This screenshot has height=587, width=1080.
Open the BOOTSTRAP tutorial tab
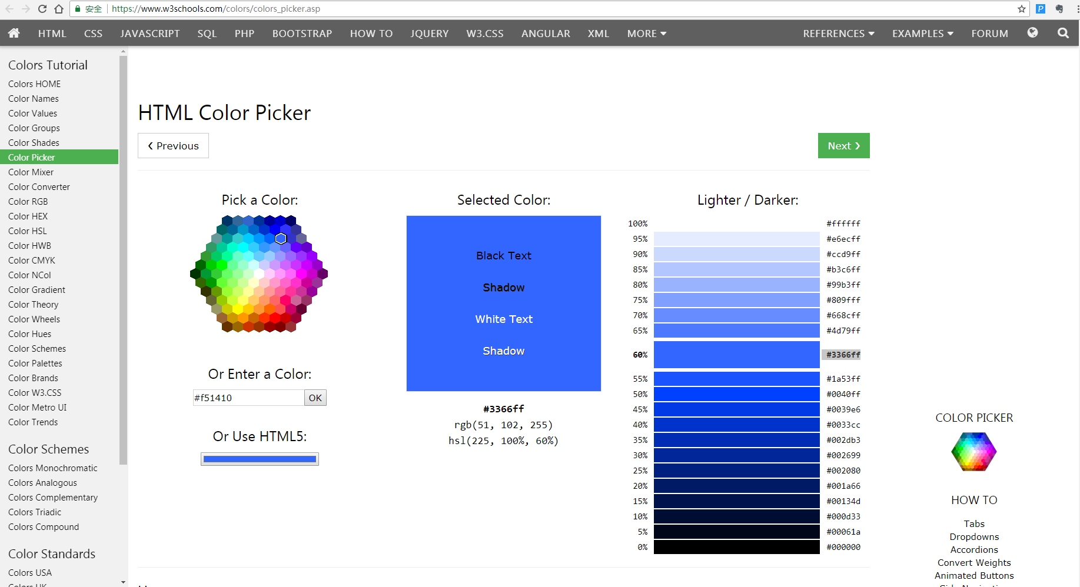point(303,34)
